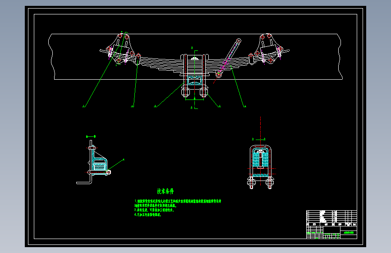The width and height of the screenshot is (391, 253).
Task: Select the bracket cross-section detail view
Action: tap(93, 162)
